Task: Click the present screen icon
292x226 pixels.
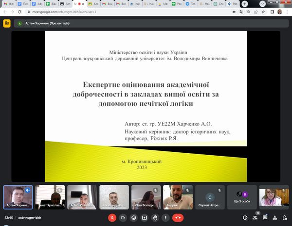Action: pyautogui.click(x=145, y=218)
